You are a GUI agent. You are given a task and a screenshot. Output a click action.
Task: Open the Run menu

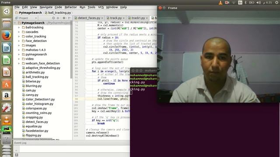tap(82, 7)
